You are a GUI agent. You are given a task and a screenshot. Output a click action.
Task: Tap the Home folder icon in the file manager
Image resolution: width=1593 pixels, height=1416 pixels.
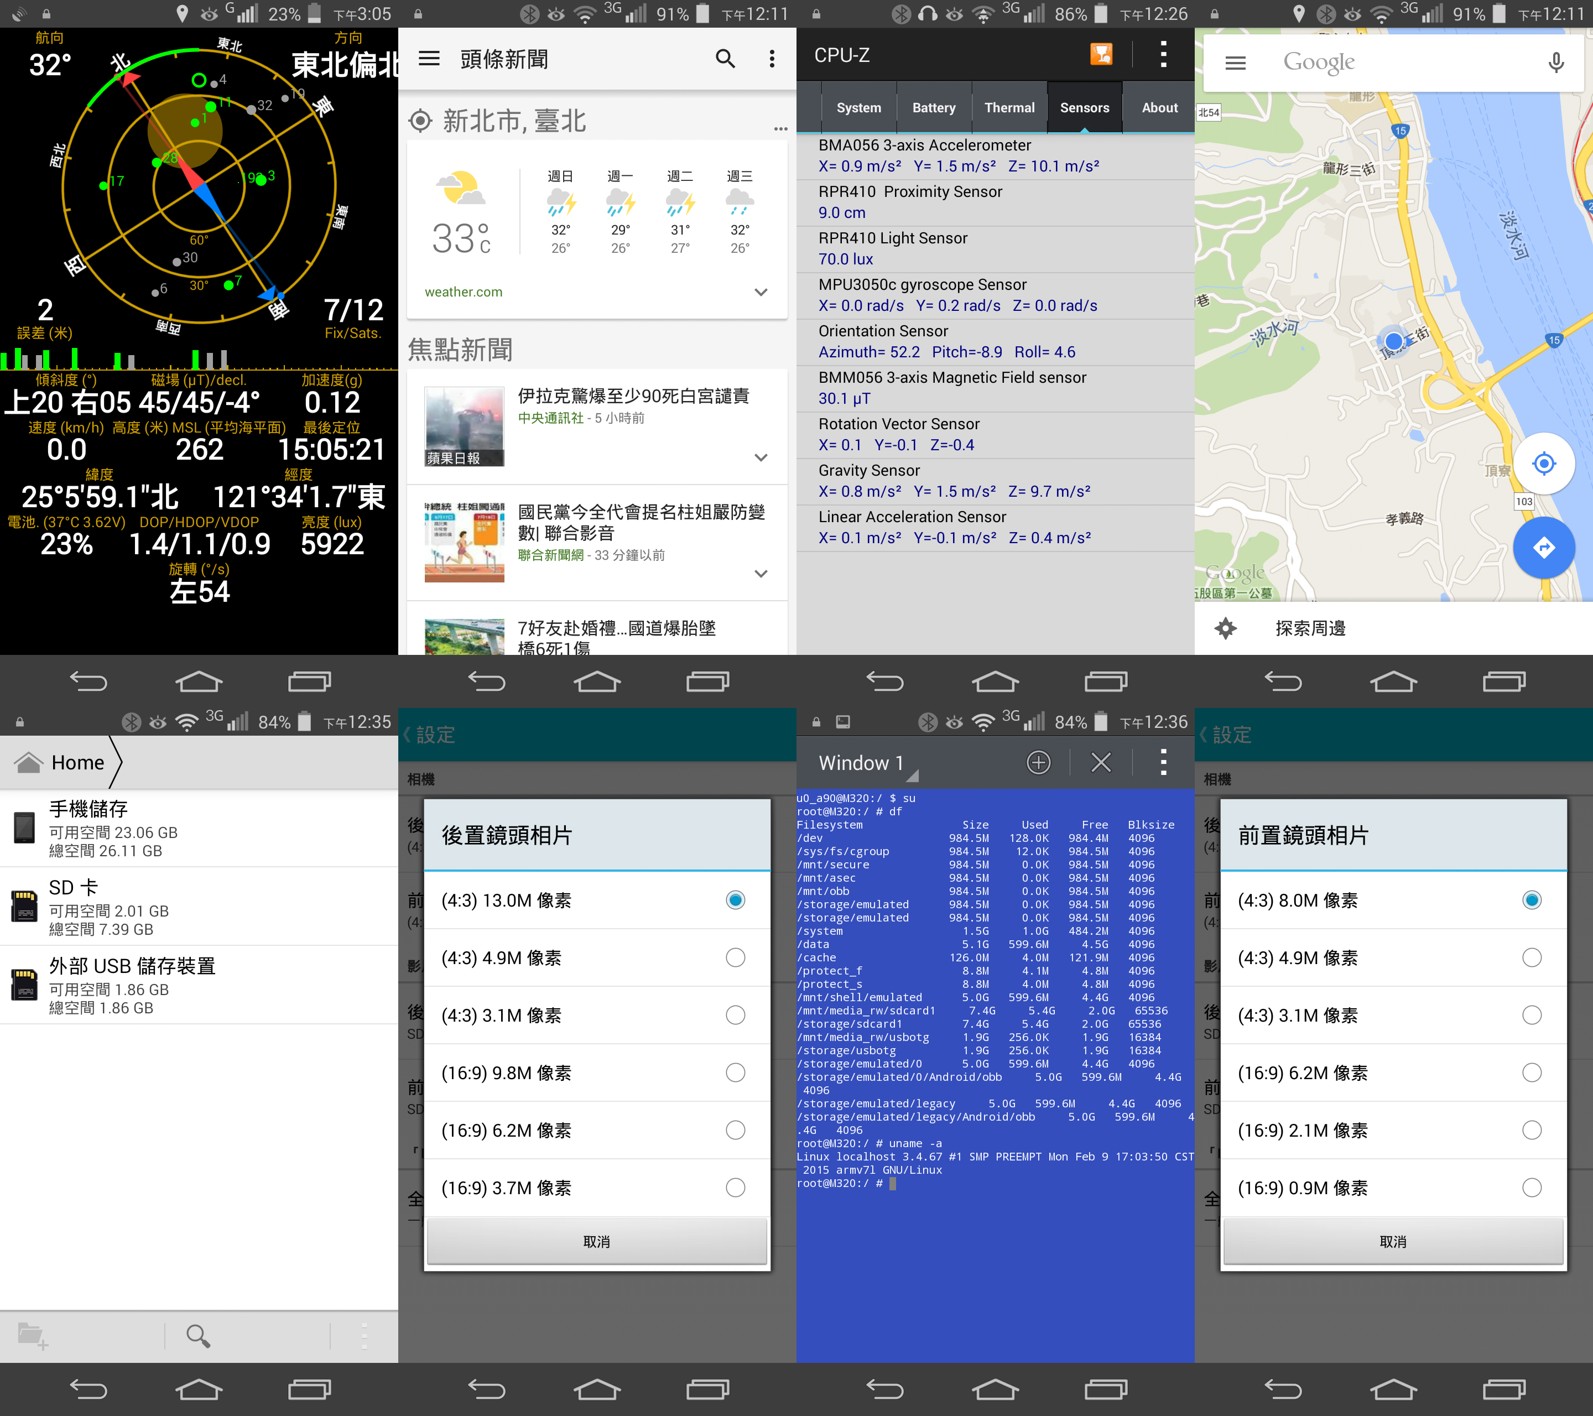point(29,762)
